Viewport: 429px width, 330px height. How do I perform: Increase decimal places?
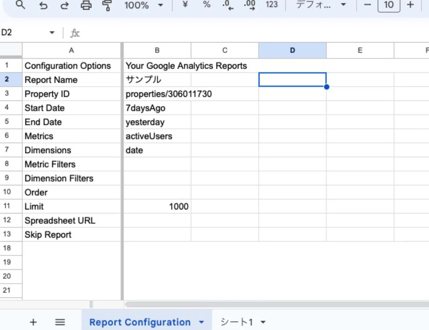coord(250,5)
